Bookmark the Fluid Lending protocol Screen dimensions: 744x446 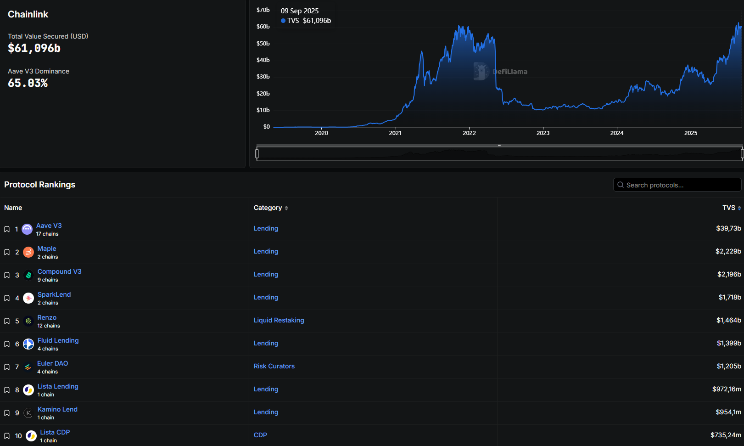click(x=7, y=344)
